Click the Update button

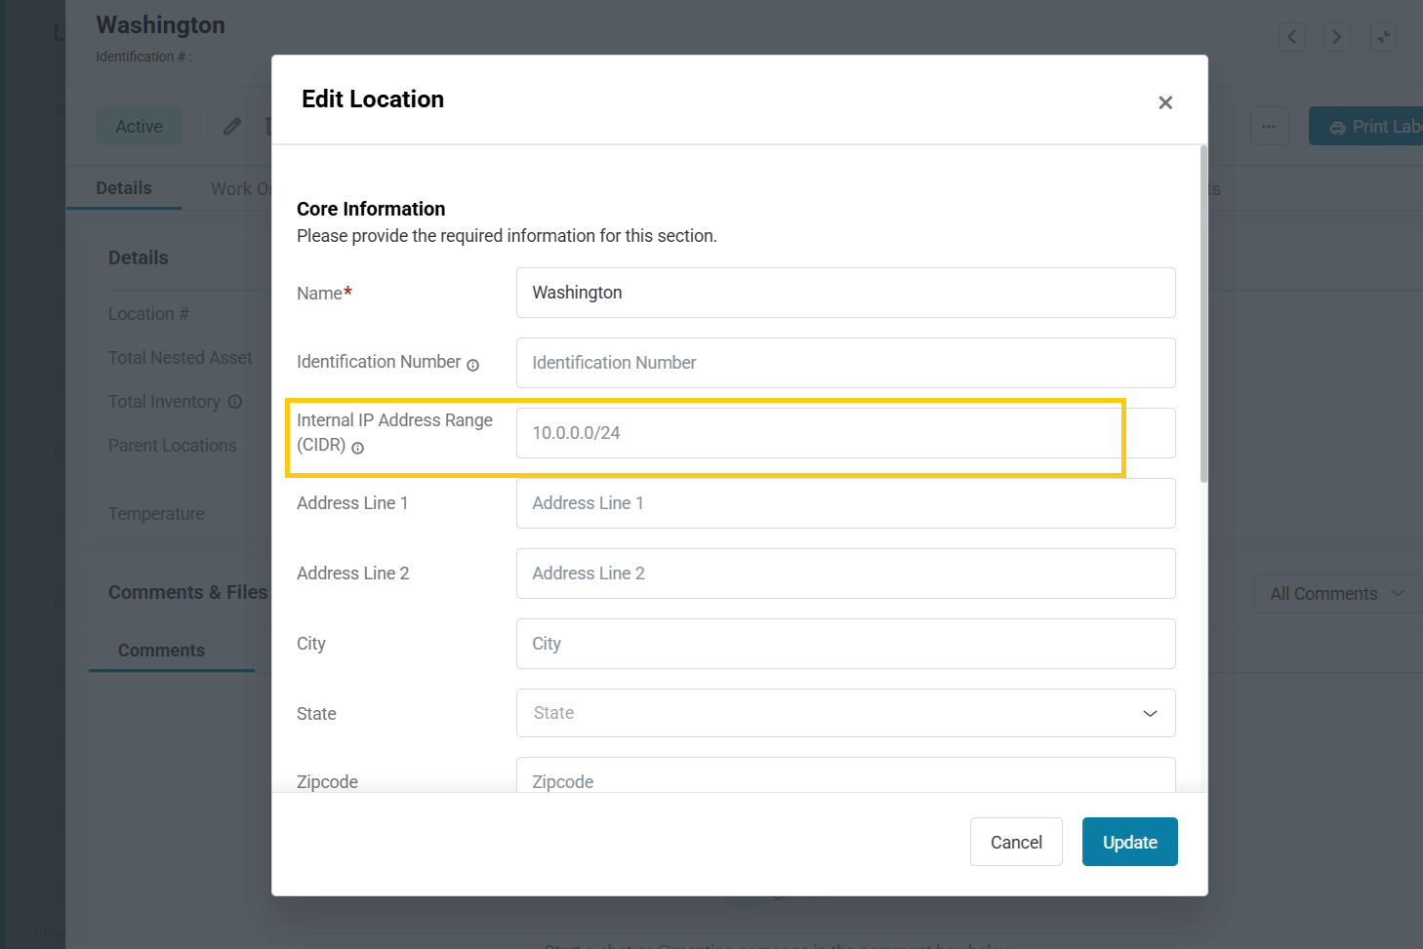(x=1130, y=842)
